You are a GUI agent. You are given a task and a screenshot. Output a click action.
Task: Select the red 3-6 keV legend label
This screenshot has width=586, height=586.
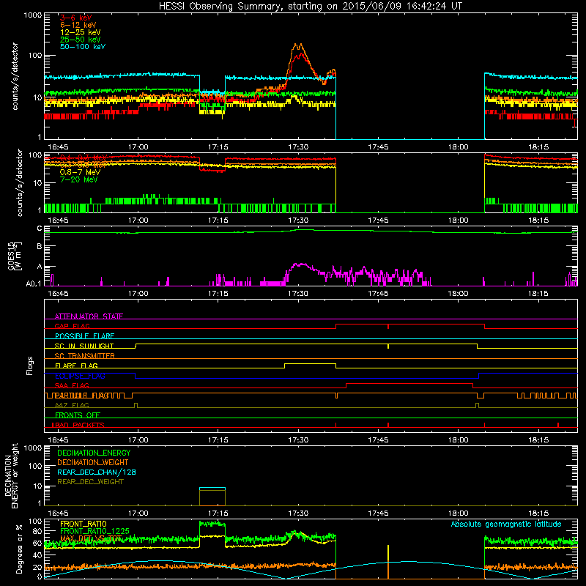click(76, 18)
